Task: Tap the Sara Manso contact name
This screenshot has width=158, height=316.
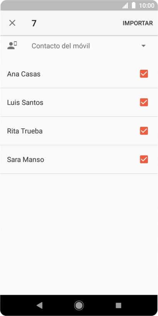Action: pos(25,160)
